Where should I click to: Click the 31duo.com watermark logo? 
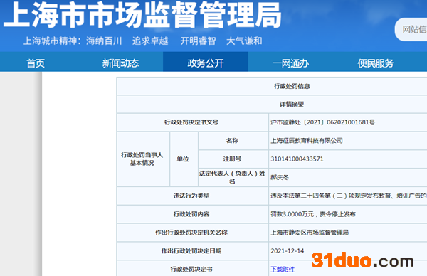pos(362,260)
